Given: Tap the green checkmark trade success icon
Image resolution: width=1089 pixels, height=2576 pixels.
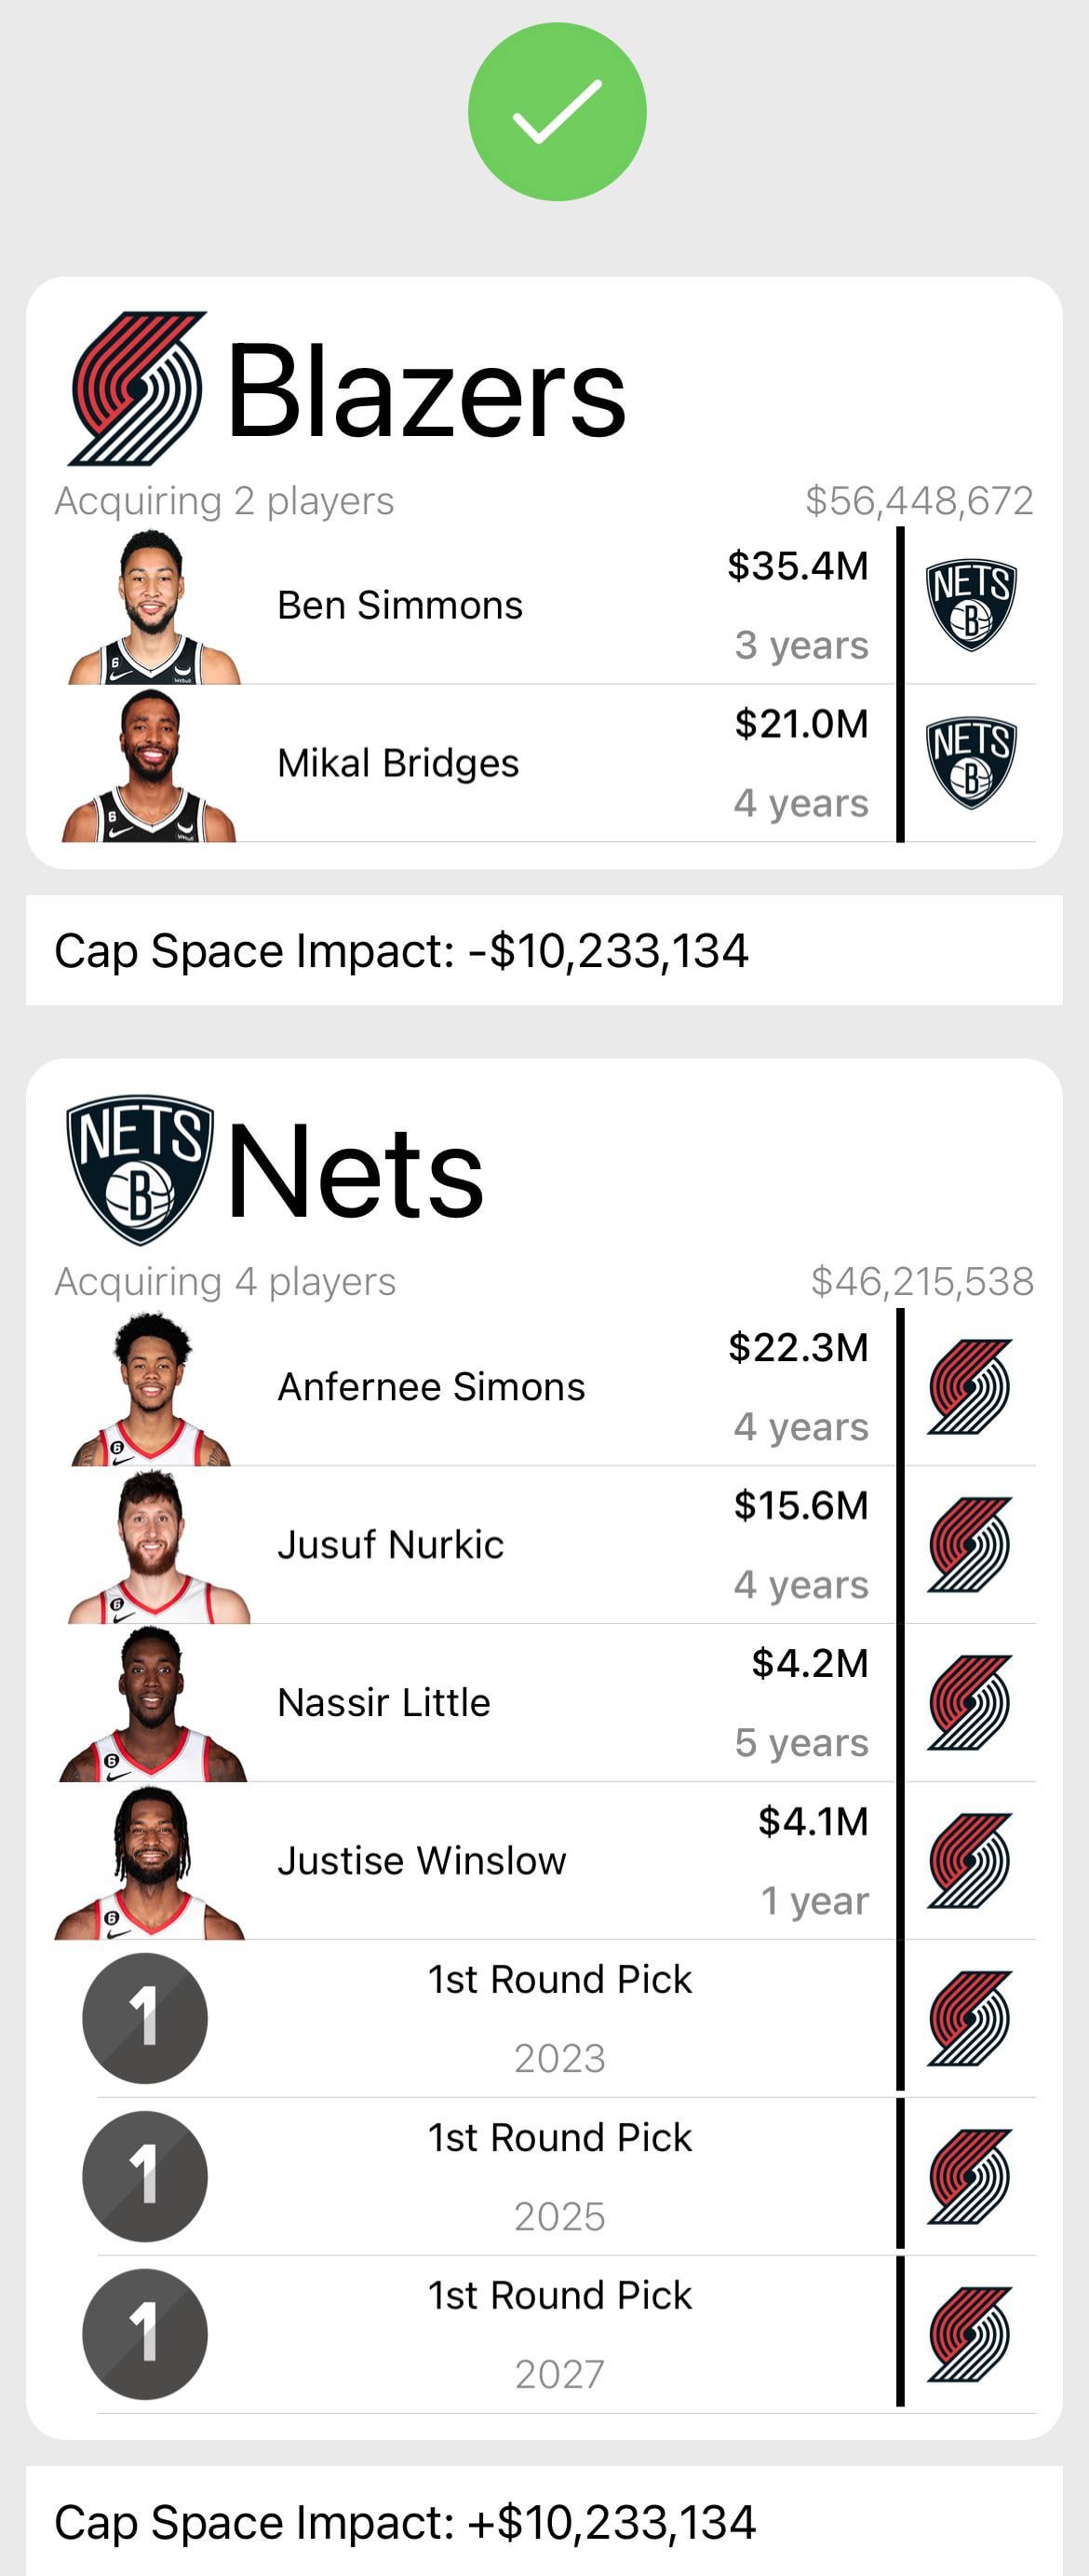Looking at the screenshot, I should (557, 112).
